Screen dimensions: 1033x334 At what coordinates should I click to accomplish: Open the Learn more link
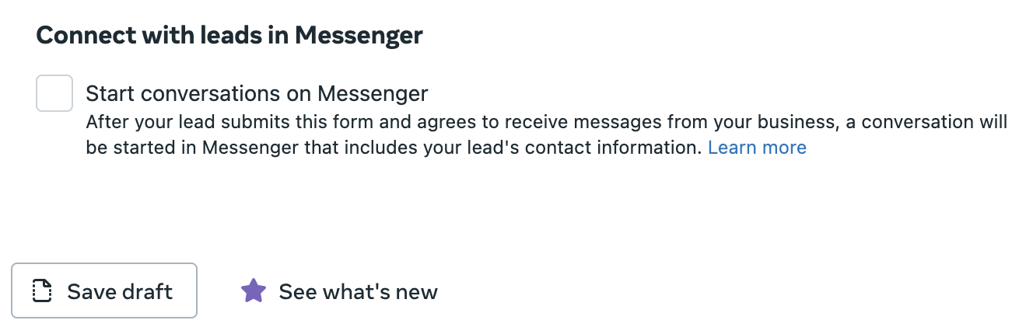click(x=757, y=148)
